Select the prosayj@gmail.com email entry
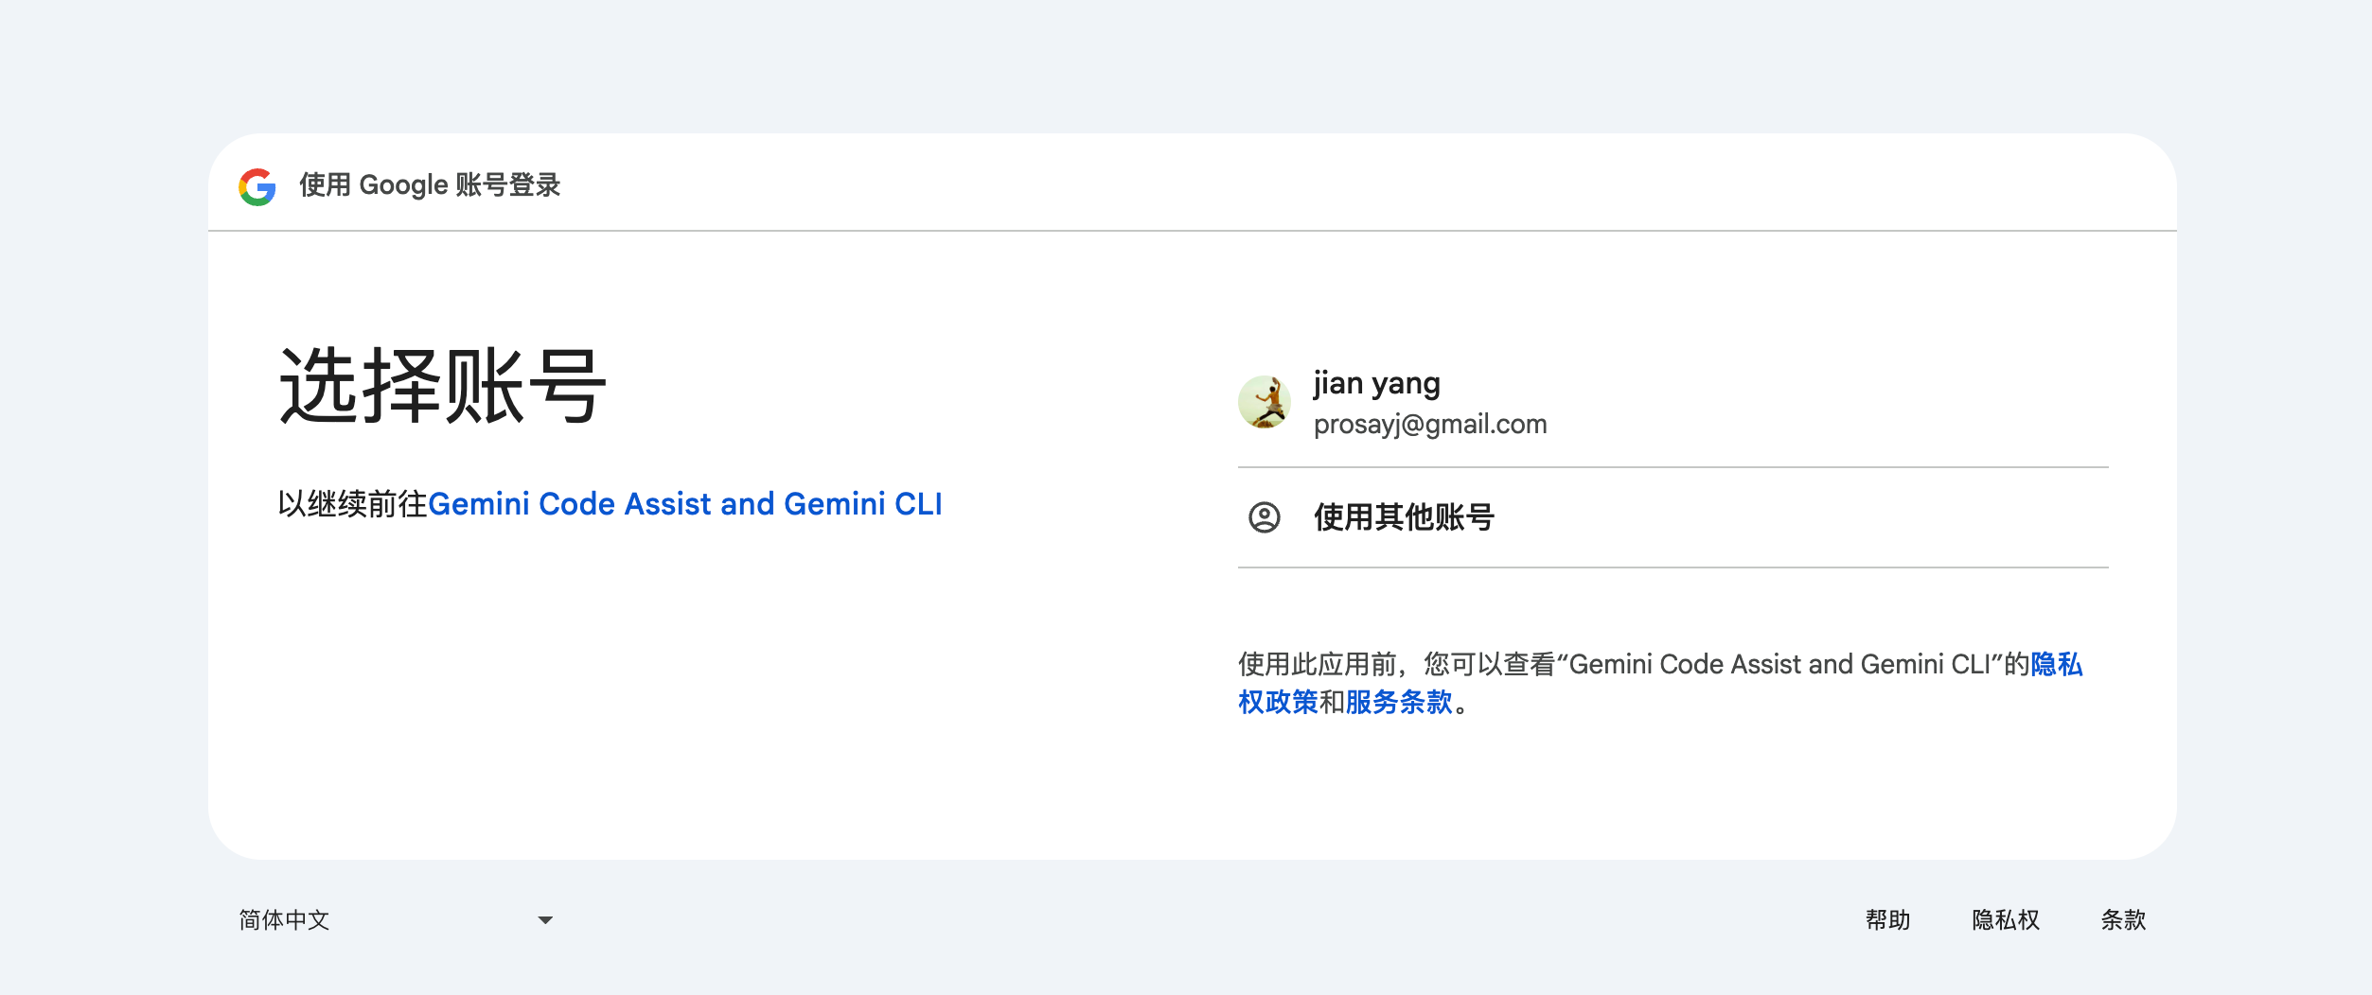 (x=1430, y=425)
